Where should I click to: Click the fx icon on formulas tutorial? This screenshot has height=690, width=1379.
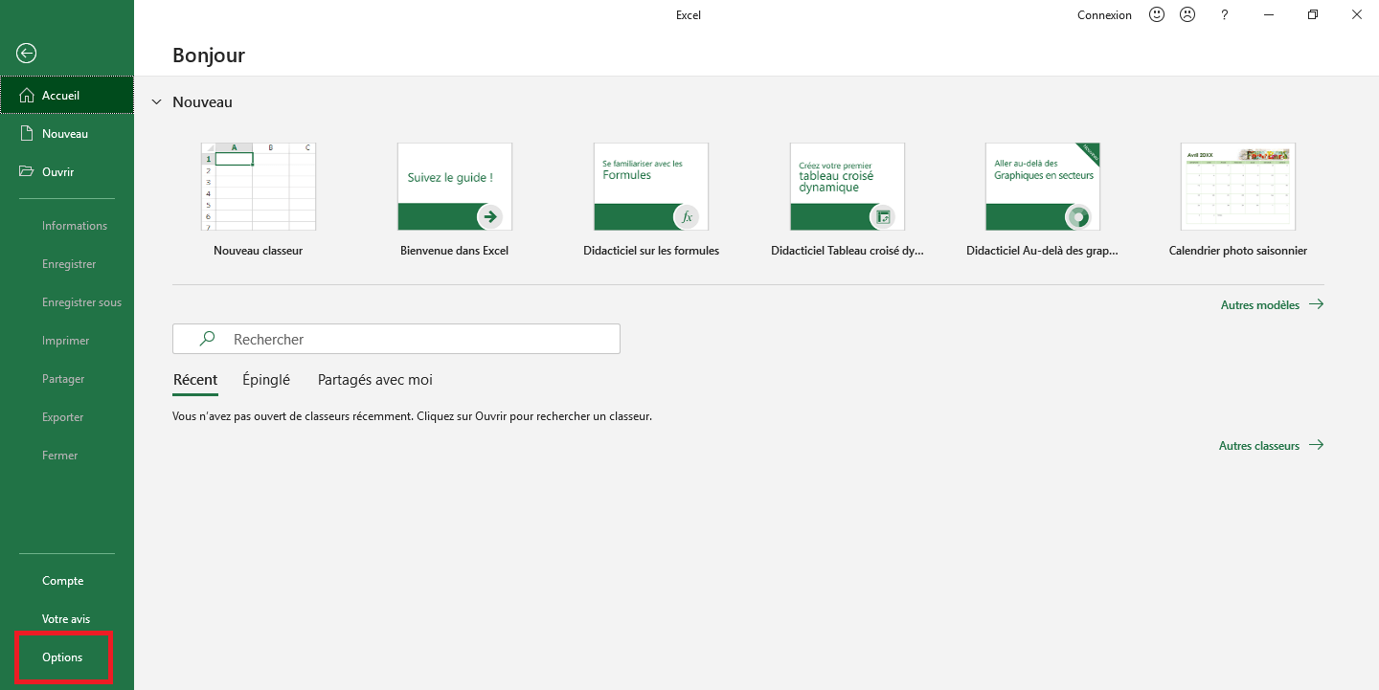[x=687, y=217]
